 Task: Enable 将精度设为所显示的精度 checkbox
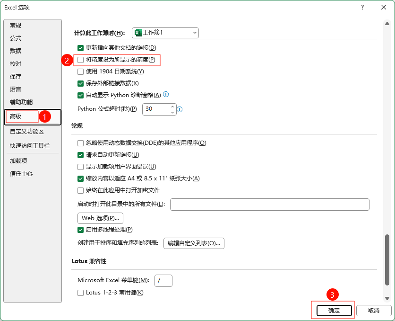(x=80, y=60)
